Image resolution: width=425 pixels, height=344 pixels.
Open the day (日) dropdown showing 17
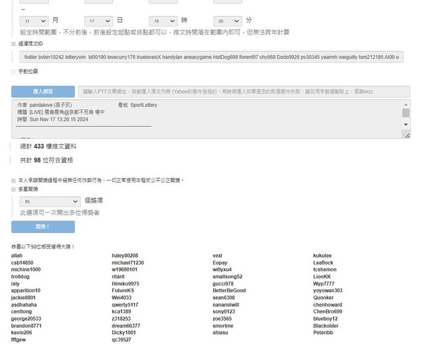[98, 21]
